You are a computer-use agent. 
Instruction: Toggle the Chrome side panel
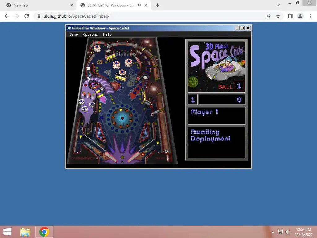pyautogui.click(x=290, y=16)
